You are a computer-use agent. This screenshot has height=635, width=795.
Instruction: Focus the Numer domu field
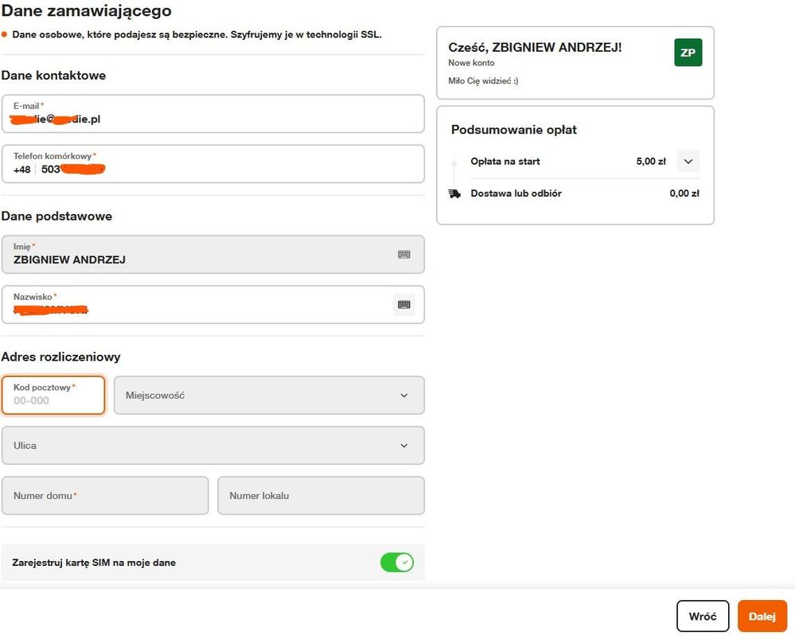[105, 496]
